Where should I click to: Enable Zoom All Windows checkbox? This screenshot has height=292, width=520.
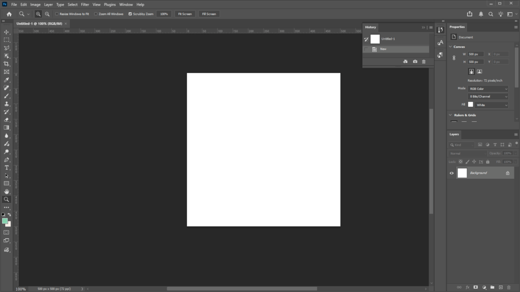[x=96, y=14]
